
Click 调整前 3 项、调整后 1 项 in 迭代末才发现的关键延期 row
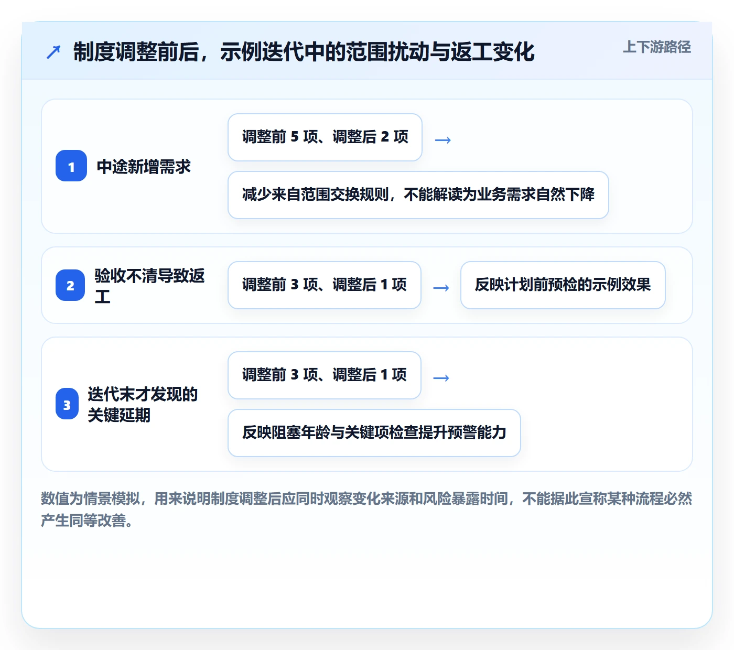point(325,375)
